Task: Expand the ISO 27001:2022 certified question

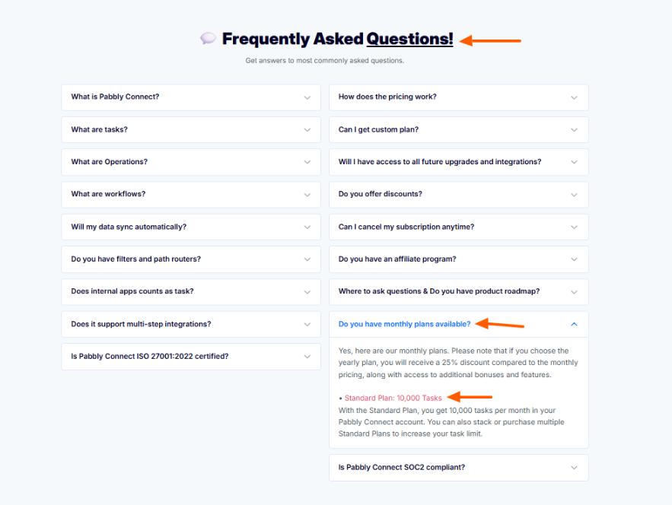Action: 191,357
